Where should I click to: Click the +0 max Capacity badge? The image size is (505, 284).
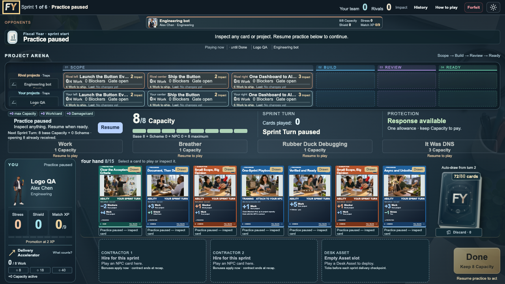click(x=23, y=114)
